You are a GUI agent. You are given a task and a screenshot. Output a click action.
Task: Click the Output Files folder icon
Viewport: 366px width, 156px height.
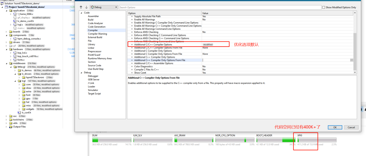tap(11, 127)
